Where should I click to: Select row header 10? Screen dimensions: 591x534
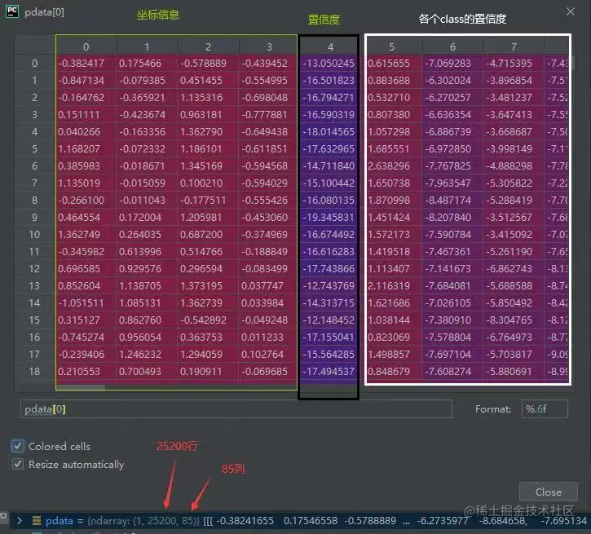35,235
